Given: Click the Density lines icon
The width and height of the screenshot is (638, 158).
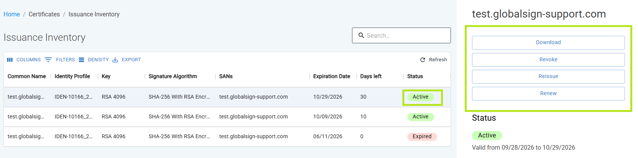Looking at the screenshot, I should point(81,60).
